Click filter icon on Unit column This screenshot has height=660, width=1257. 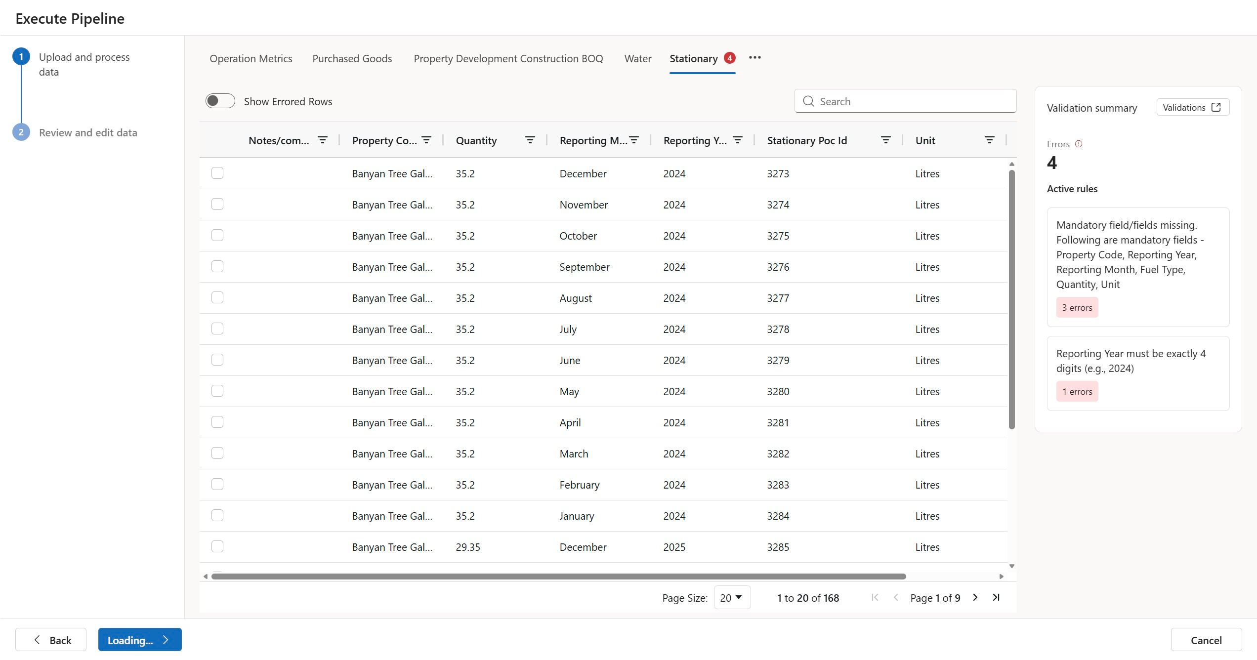click(989, 140)
